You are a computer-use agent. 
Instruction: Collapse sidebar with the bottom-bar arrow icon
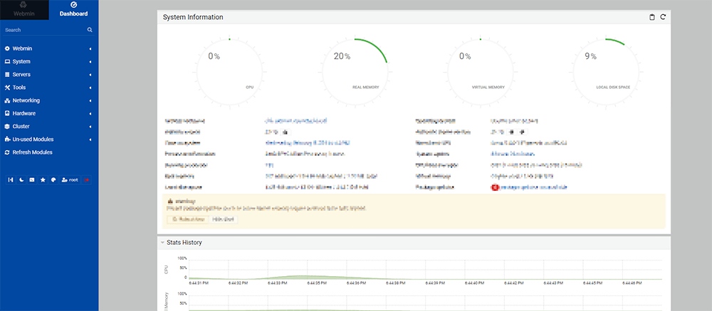click(11, 180)
